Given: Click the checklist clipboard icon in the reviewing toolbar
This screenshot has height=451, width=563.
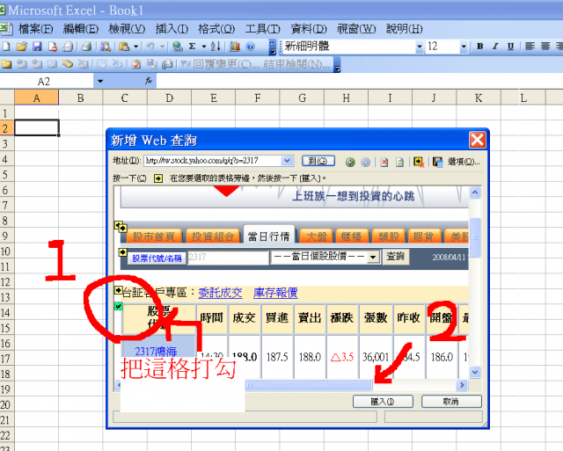Looking at the screenshot, I should (x=136, y=64).
